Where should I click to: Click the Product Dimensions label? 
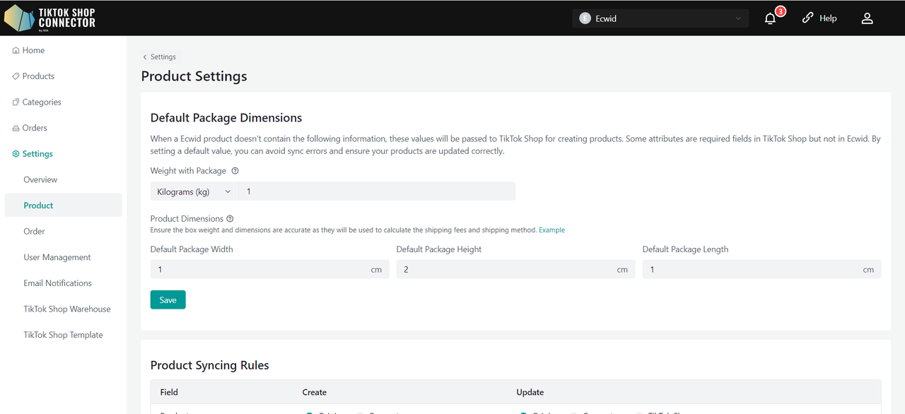pyautogui.click(x=187, y=219)
